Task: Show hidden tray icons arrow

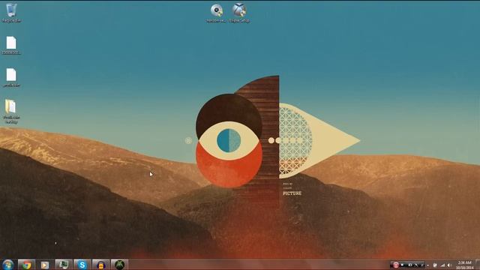Action: coord(428,265)
